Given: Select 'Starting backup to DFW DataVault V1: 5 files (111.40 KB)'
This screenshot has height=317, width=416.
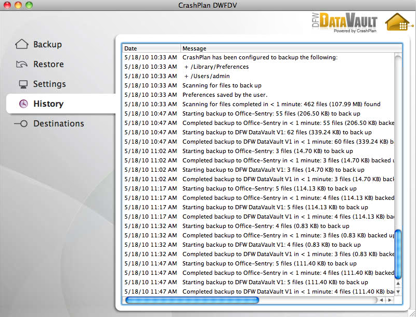Looking at the screenshot, I should tap(258, 282).
